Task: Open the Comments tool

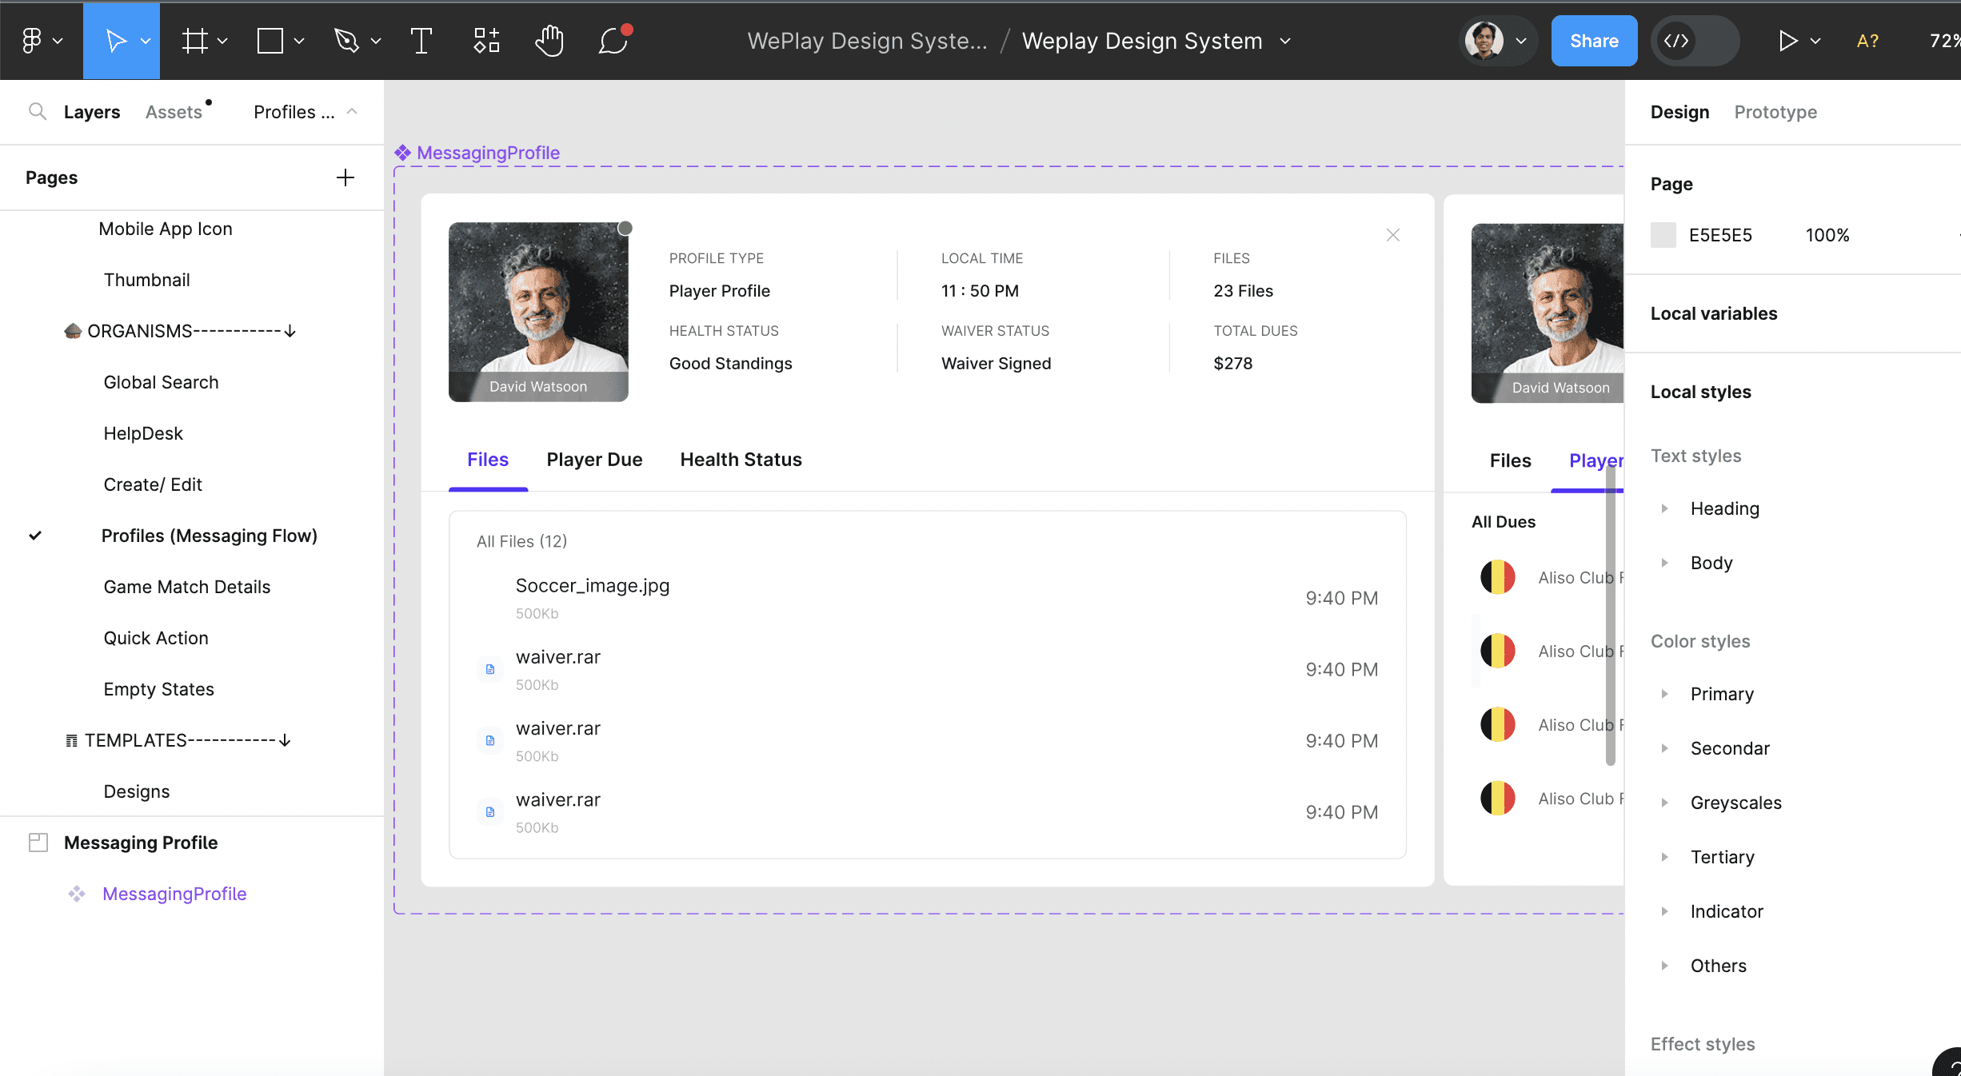Action: click(613, 41)
